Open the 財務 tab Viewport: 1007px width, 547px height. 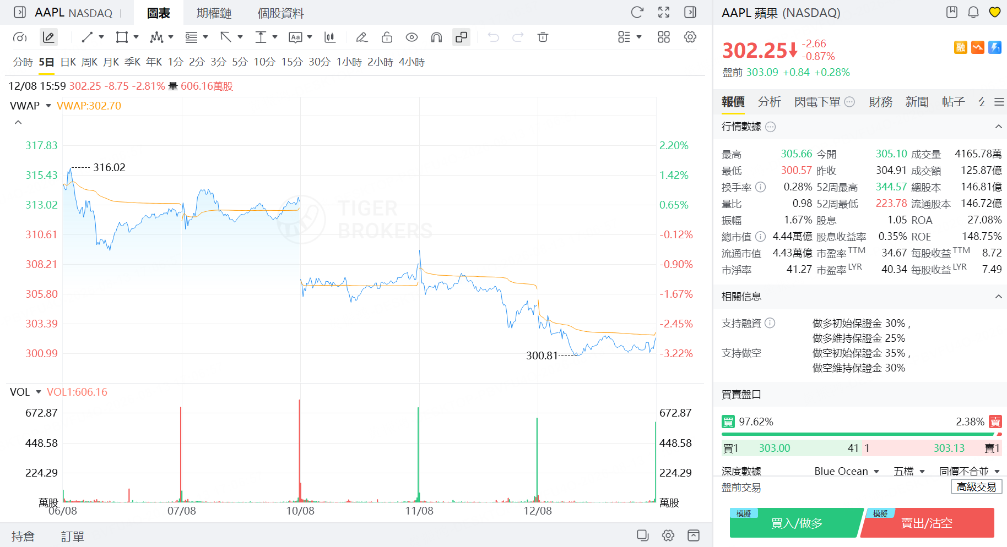(880, 102)
